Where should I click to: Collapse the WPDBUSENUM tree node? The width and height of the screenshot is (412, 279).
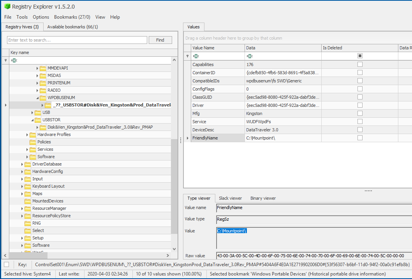37,98
